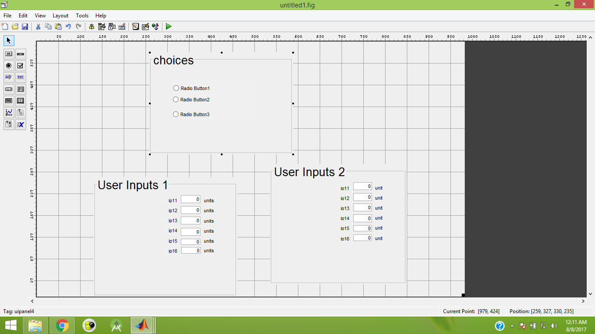Open the Align Objects tool
Viewport: 595px width, 334px height.
point(91,27)
